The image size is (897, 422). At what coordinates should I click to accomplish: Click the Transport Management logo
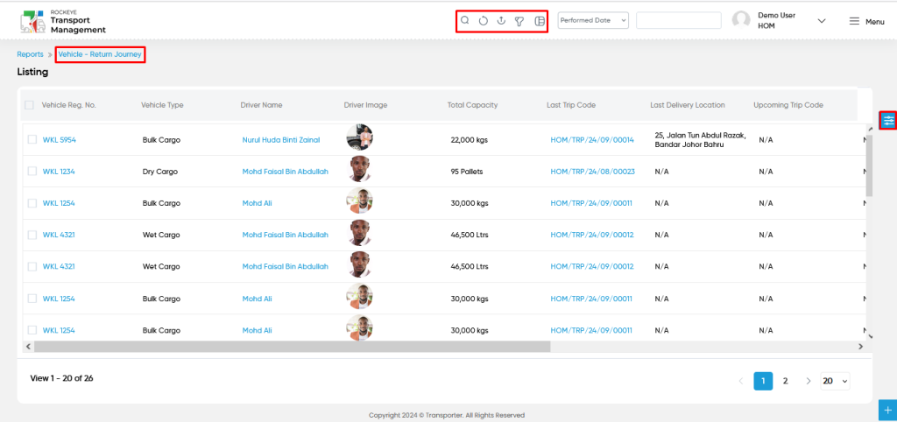62,21
